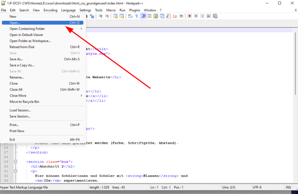Open the Window menu
Viewport: 298px width, 194px height.
click(150, 10)
